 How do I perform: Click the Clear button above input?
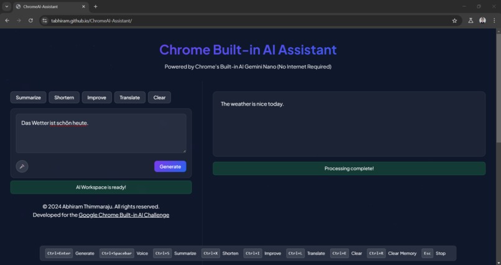tap(160, 97)
